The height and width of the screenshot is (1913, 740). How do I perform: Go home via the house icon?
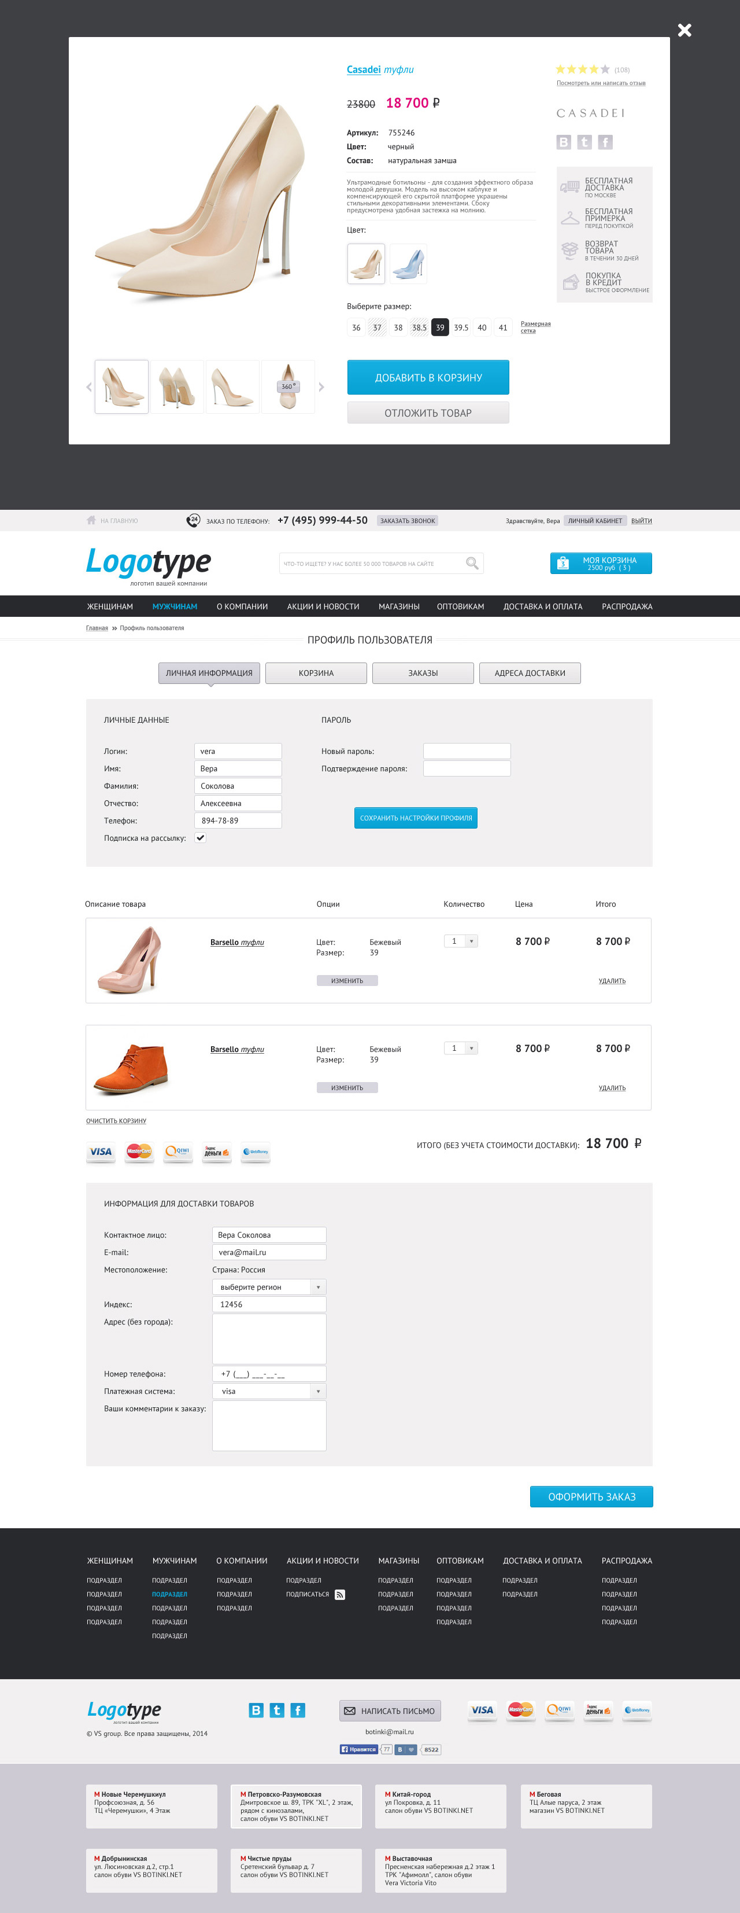pos(91,521)
